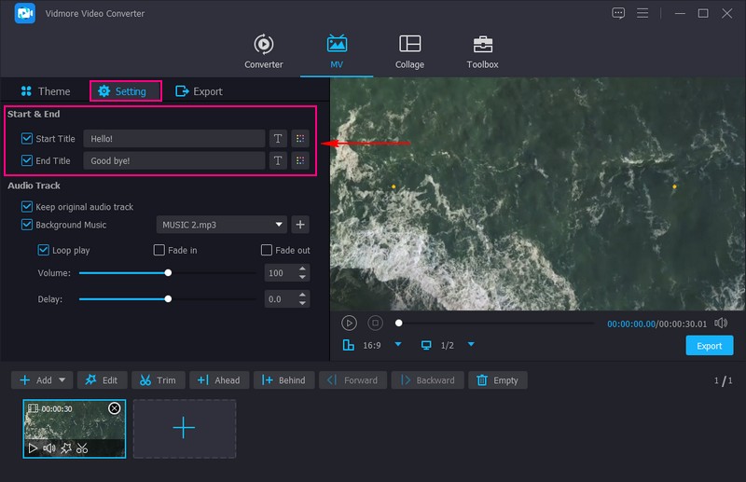Open the Toolbox section

coord(482,52)
